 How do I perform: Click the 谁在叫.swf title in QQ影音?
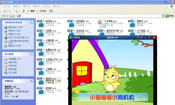[112, 38]
